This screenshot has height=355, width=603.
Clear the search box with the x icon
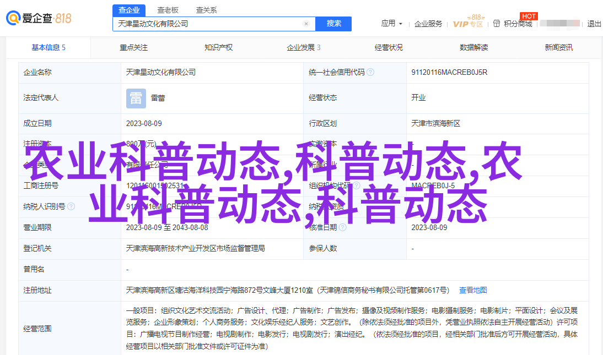[x=306, y=24]
